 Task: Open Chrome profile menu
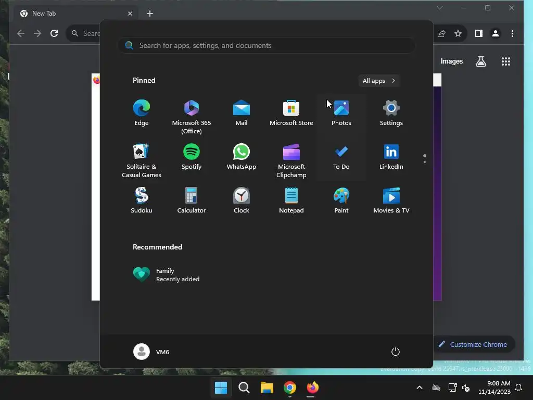click(496, 33)
